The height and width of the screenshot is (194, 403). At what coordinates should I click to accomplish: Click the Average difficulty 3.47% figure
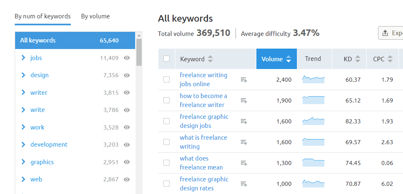[x=306, y=33]
